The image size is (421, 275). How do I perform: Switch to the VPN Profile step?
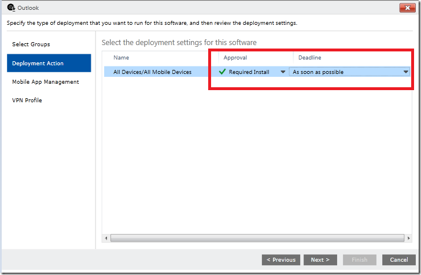(27, 101)
